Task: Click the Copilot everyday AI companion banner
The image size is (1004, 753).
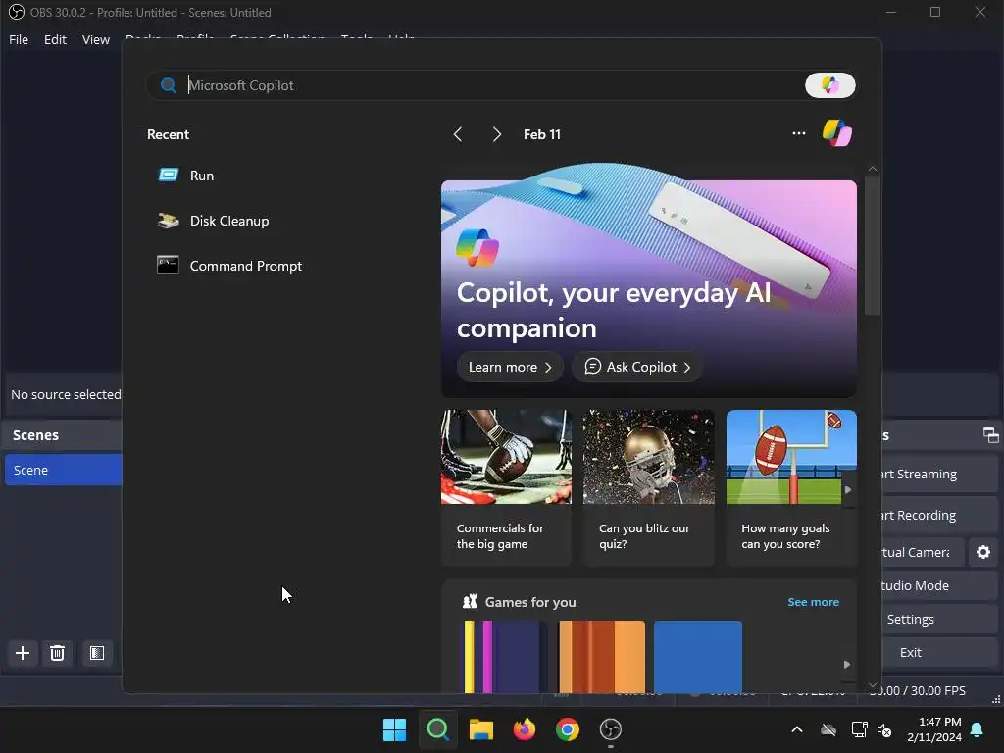Action: pyautogui.click(x=649, y=281)
